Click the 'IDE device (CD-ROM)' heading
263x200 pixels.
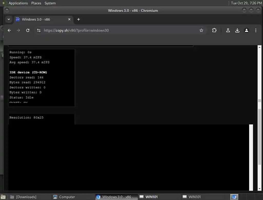(x=28, y=72)
